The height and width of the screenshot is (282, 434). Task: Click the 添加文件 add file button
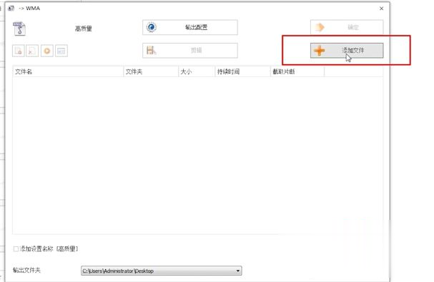point(347,50)
